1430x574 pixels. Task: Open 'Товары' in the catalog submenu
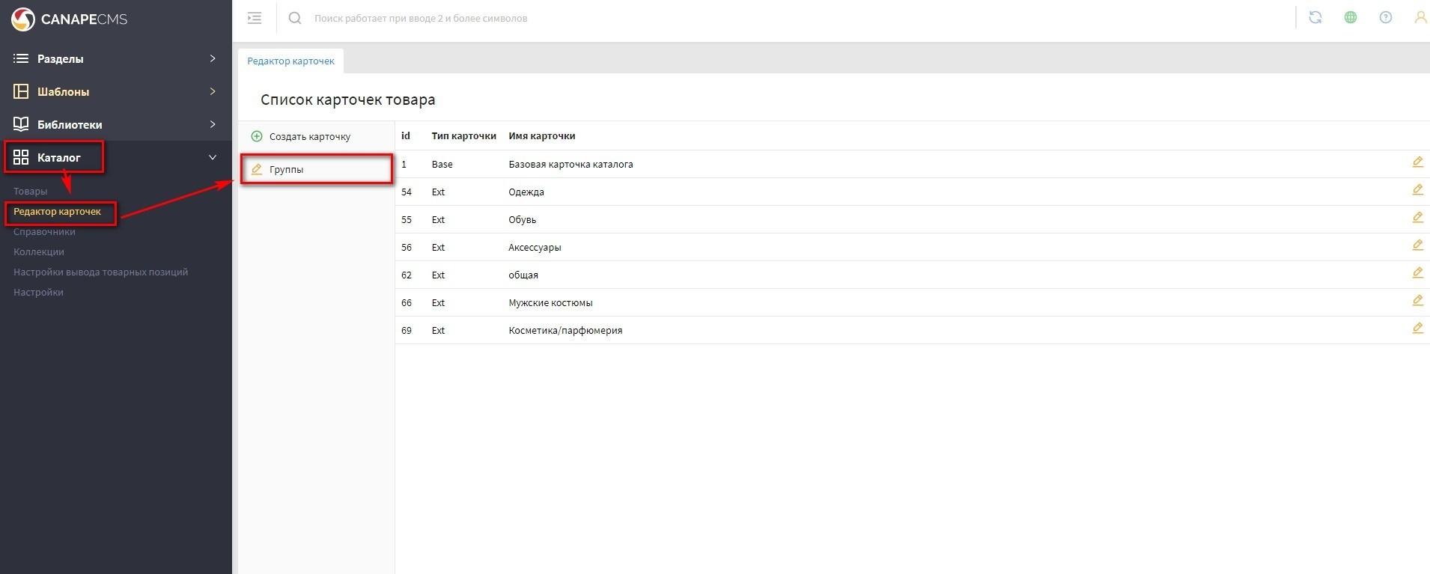(30, 192)
